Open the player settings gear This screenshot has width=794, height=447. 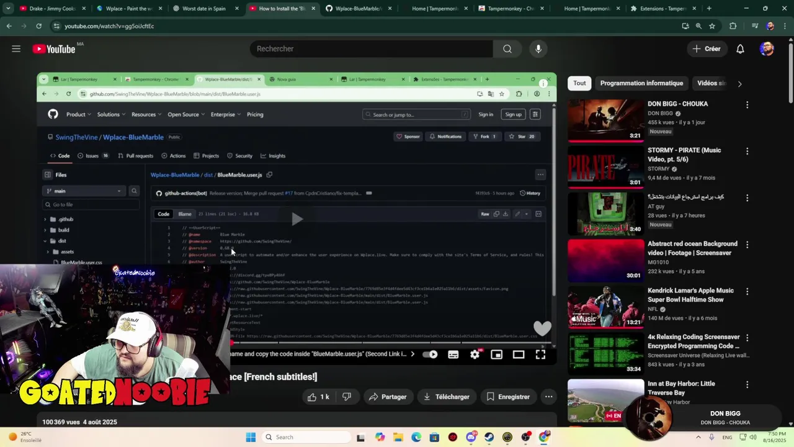tap(475, 354)
